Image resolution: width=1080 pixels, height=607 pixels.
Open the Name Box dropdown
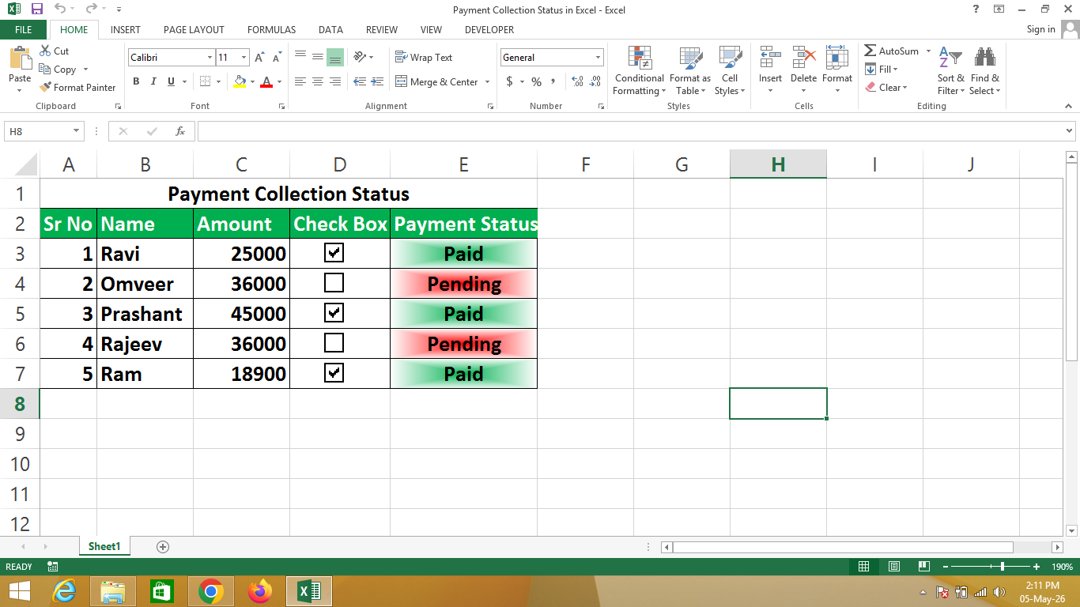(77, 131)
